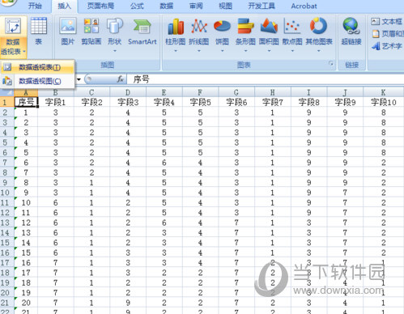Choose the 数据透视表(T) menu entry

coord(37,67)
